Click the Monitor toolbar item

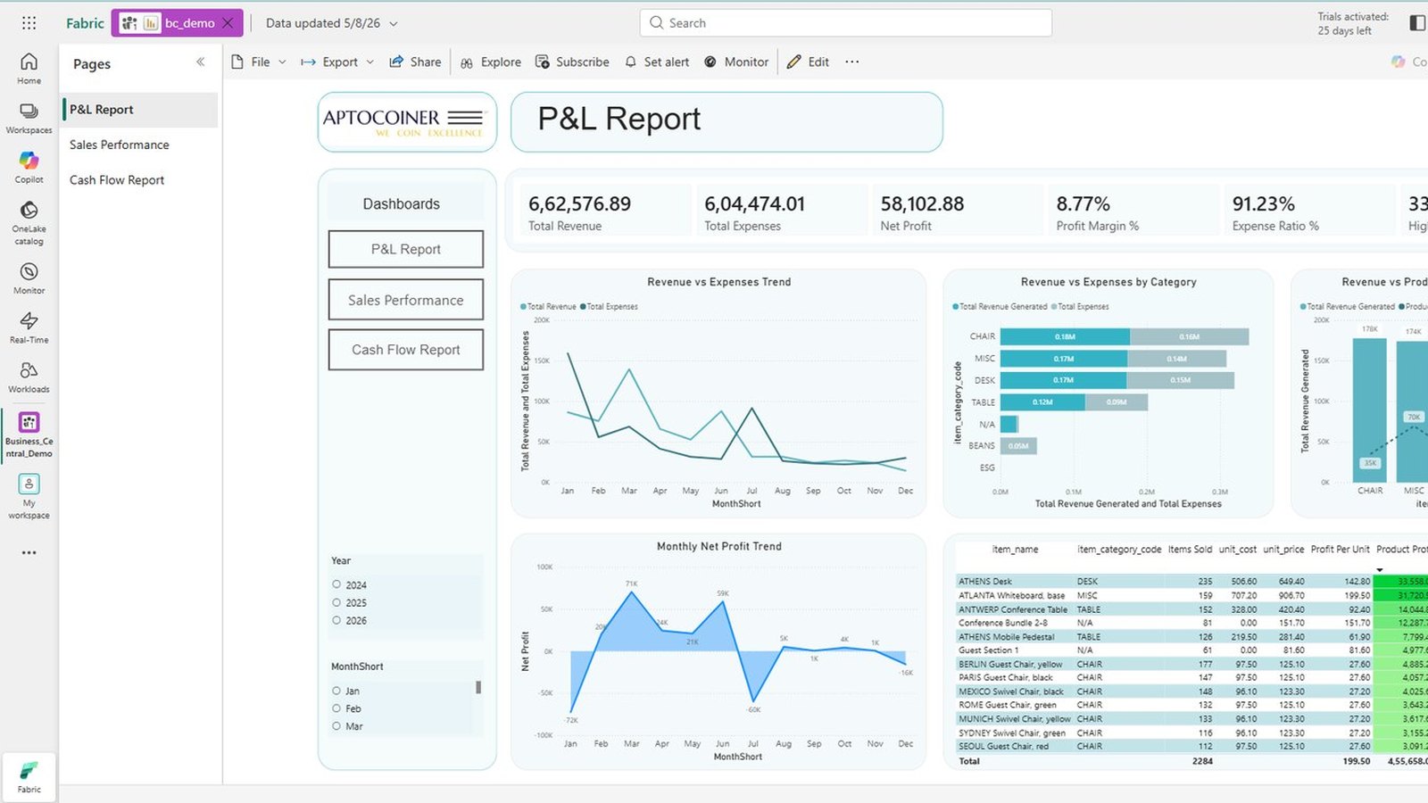(736, 62)
